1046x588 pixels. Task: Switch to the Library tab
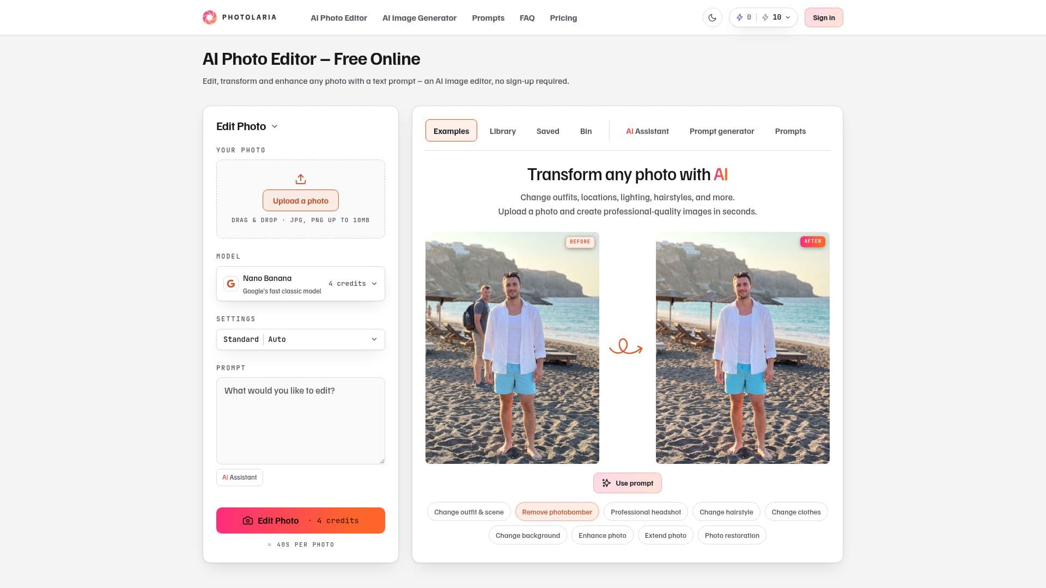(502, 131)
